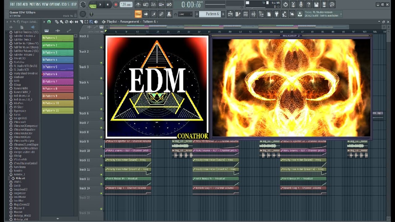Open the OPTIONS menu
395x222 pixels.
click(x=55, y=4)
